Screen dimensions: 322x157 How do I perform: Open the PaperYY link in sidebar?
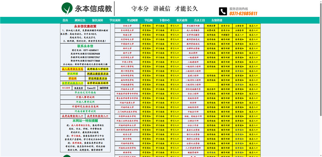(91, 88)
